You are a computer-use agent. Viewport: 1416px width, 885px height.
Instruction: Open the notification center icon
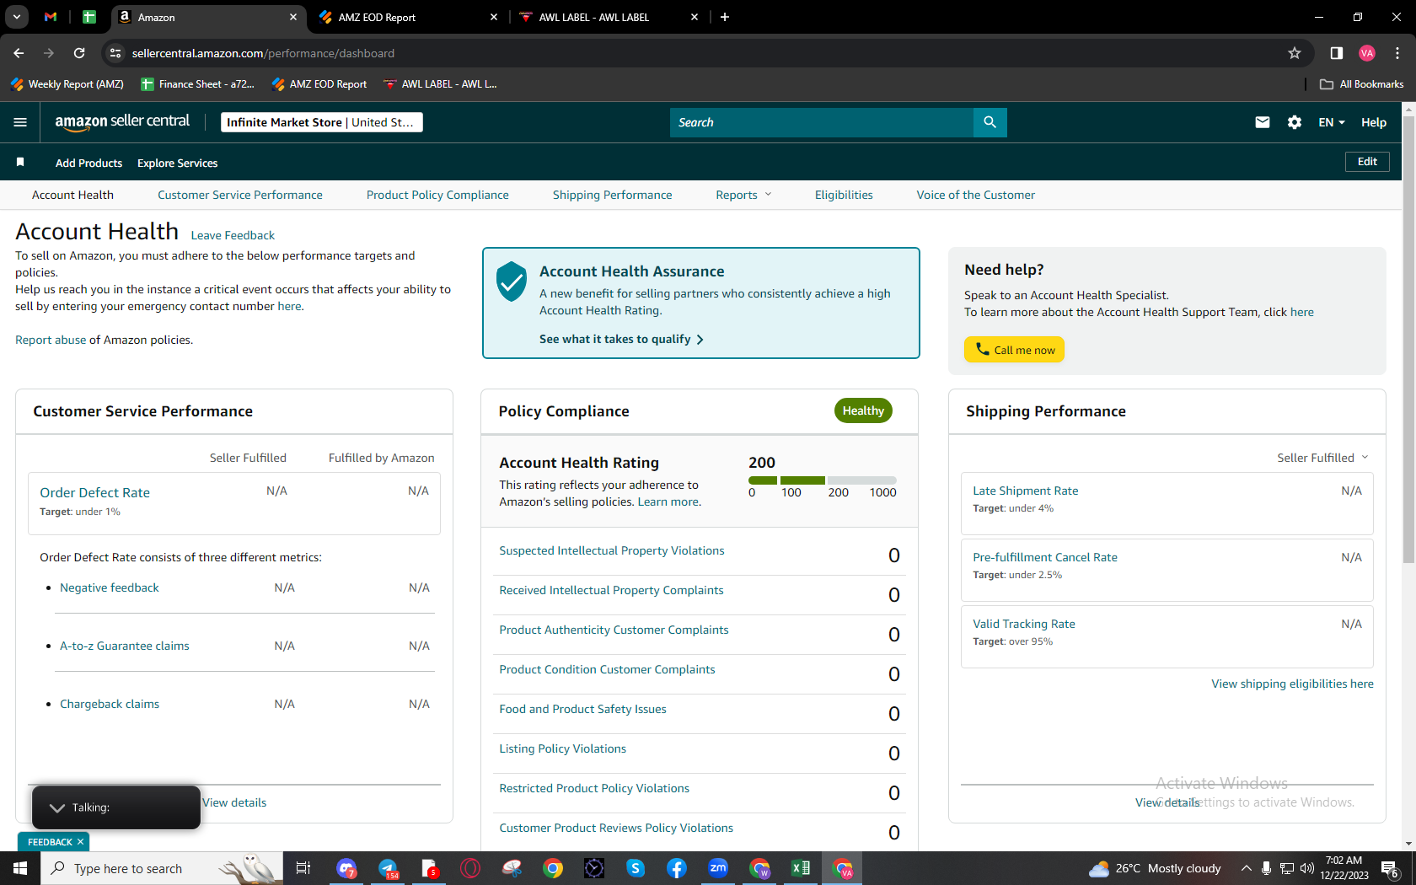(x=1390, y=868)
